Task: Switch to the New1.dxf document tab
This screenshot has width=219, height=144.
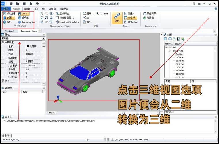Action: click(9, 31)
